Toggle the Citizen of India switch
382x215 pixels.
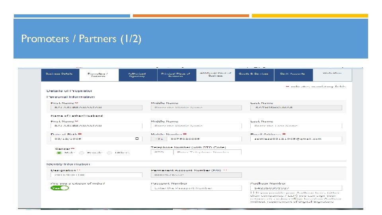(x=60, y=188)
